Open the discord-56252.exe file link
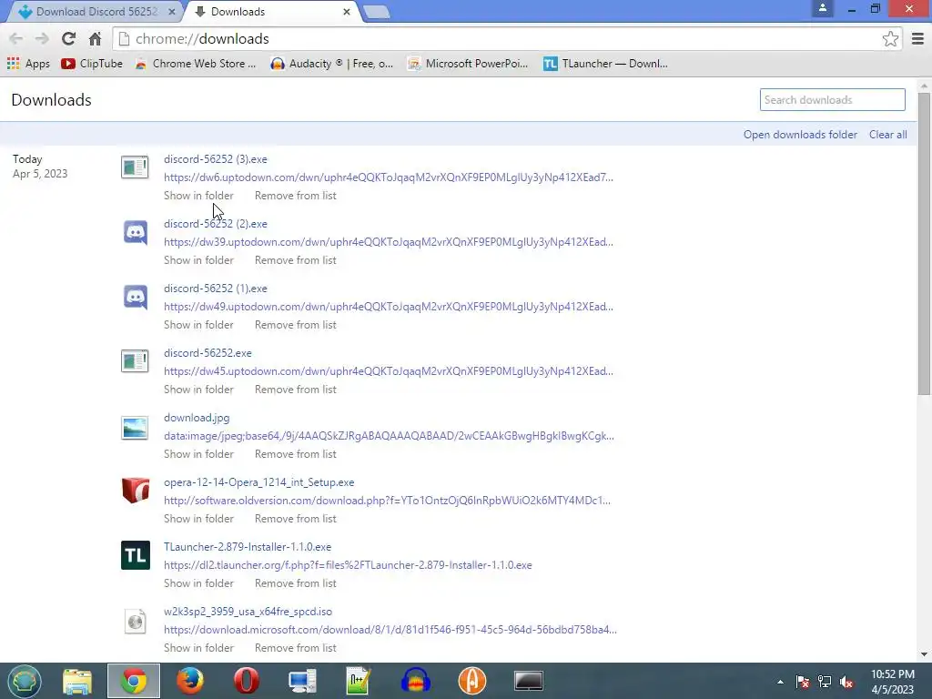 point(208,353)
